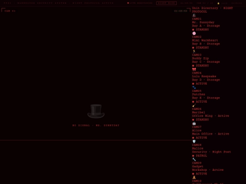Click the robot icon above CAM07
Screen dimensions: 246x184
point(194,124)
